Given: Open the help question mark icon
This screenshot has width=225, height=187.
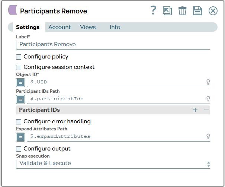Looking at the screenshot, I should 153,10.
